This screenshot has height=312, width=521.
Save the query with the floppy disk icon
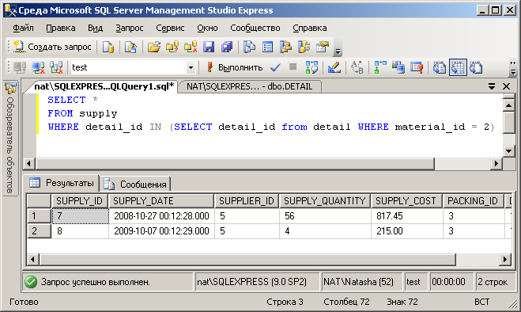(x=209, y=47)
